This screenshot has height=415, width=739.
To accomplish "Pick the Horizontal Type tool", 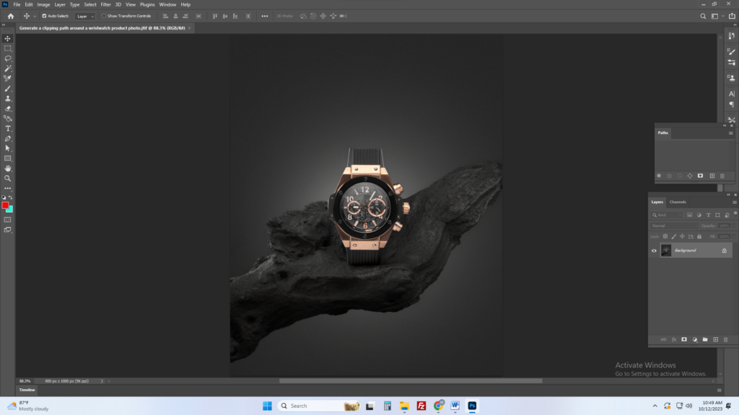I will pyautogui.click(x=8, y=128).
